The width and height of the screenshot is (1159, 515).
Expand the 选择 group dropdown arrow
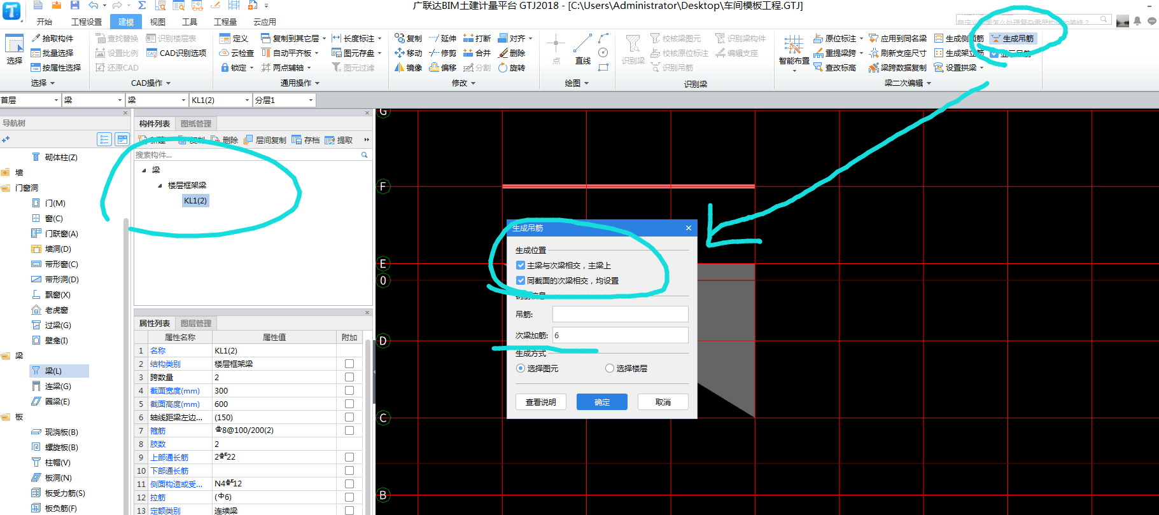pyautogui.click(x=52, y=83)
